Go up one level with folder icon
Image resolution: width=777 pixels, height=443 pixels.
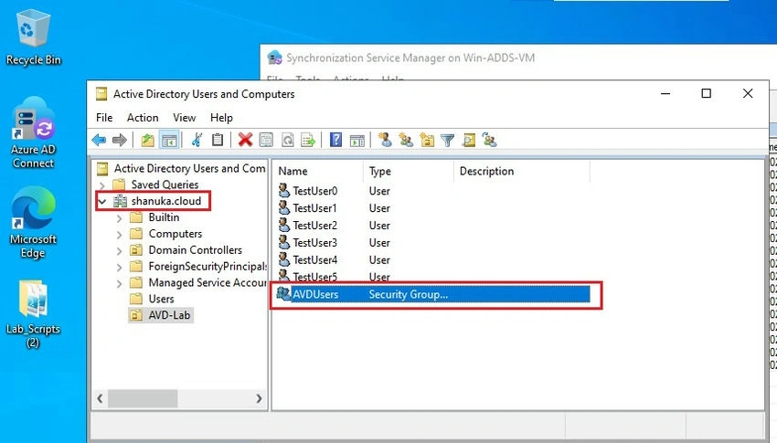147,140
